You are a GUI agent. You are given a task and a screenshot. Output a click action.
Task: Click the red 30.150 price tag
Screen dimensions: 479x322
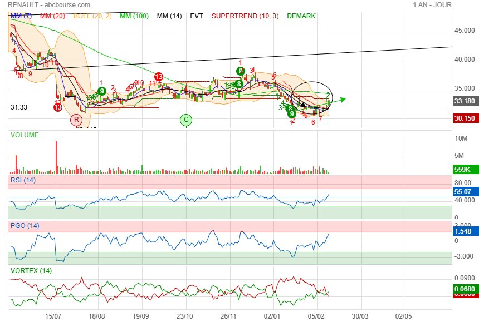click(x=464, y=118)
